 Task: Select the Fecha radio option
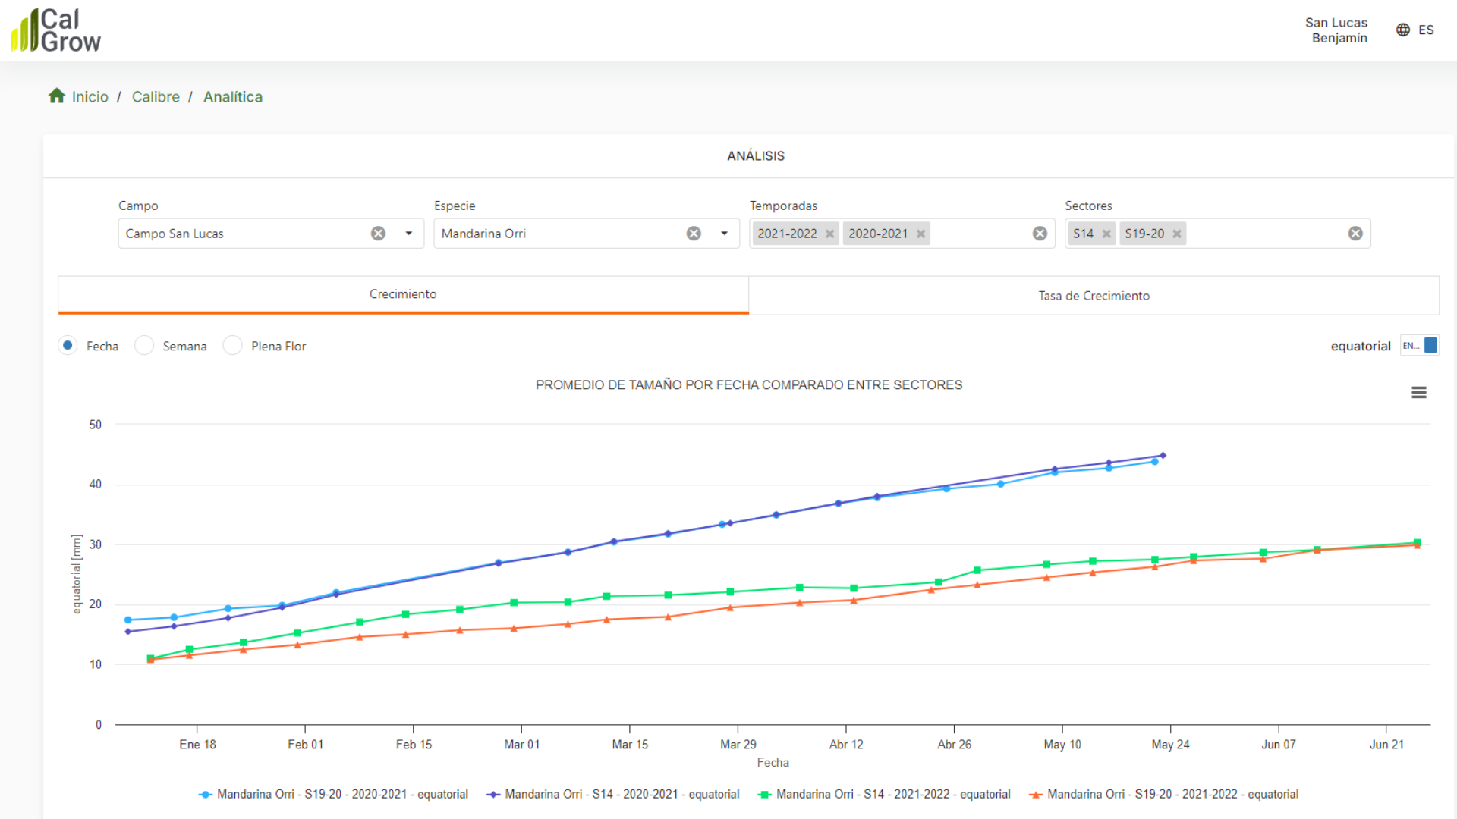click(x=68, y=346)
